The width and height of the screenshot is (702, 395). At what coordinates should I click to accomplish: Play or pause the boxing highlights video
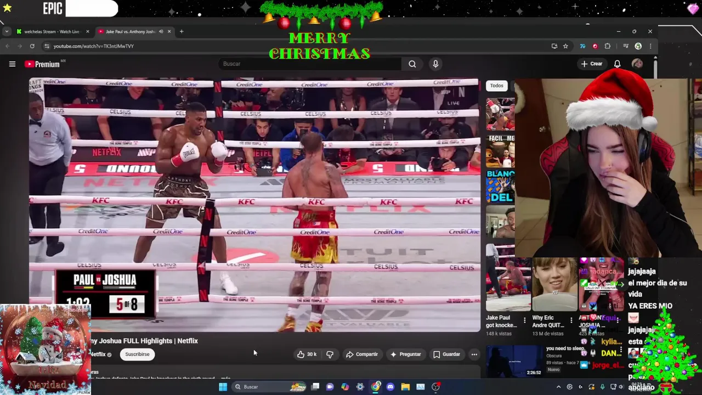254,205
